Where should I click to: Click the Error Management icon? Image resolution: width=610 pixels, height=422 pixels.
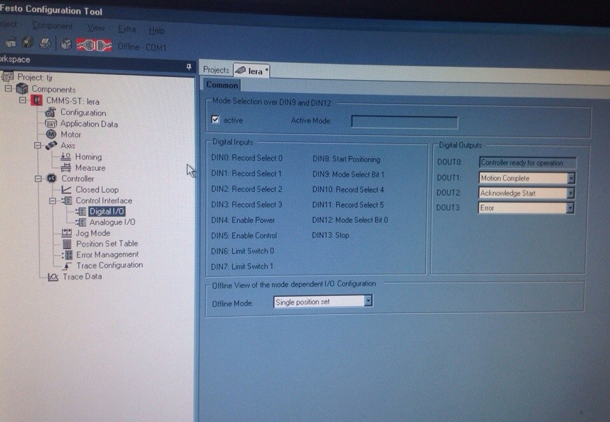[x=67, y=255]
